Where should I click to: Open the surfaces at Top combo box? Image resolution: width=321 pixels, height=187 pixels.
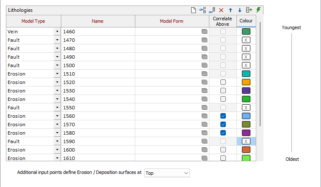point(167,173)
